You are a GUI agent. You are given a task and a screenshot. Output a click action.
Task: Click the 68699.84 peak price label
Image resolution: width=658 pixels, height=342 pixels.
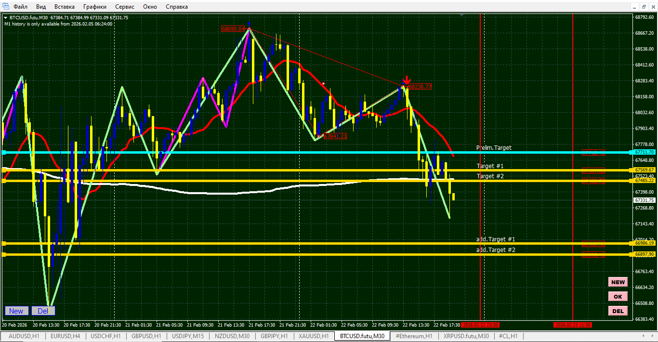tap(233, 29)
